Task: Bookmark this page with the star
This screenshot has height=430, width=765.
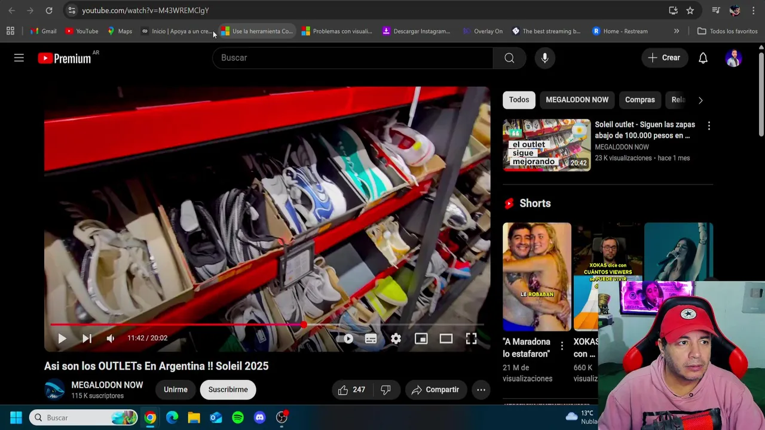Action: click(690, 10)
